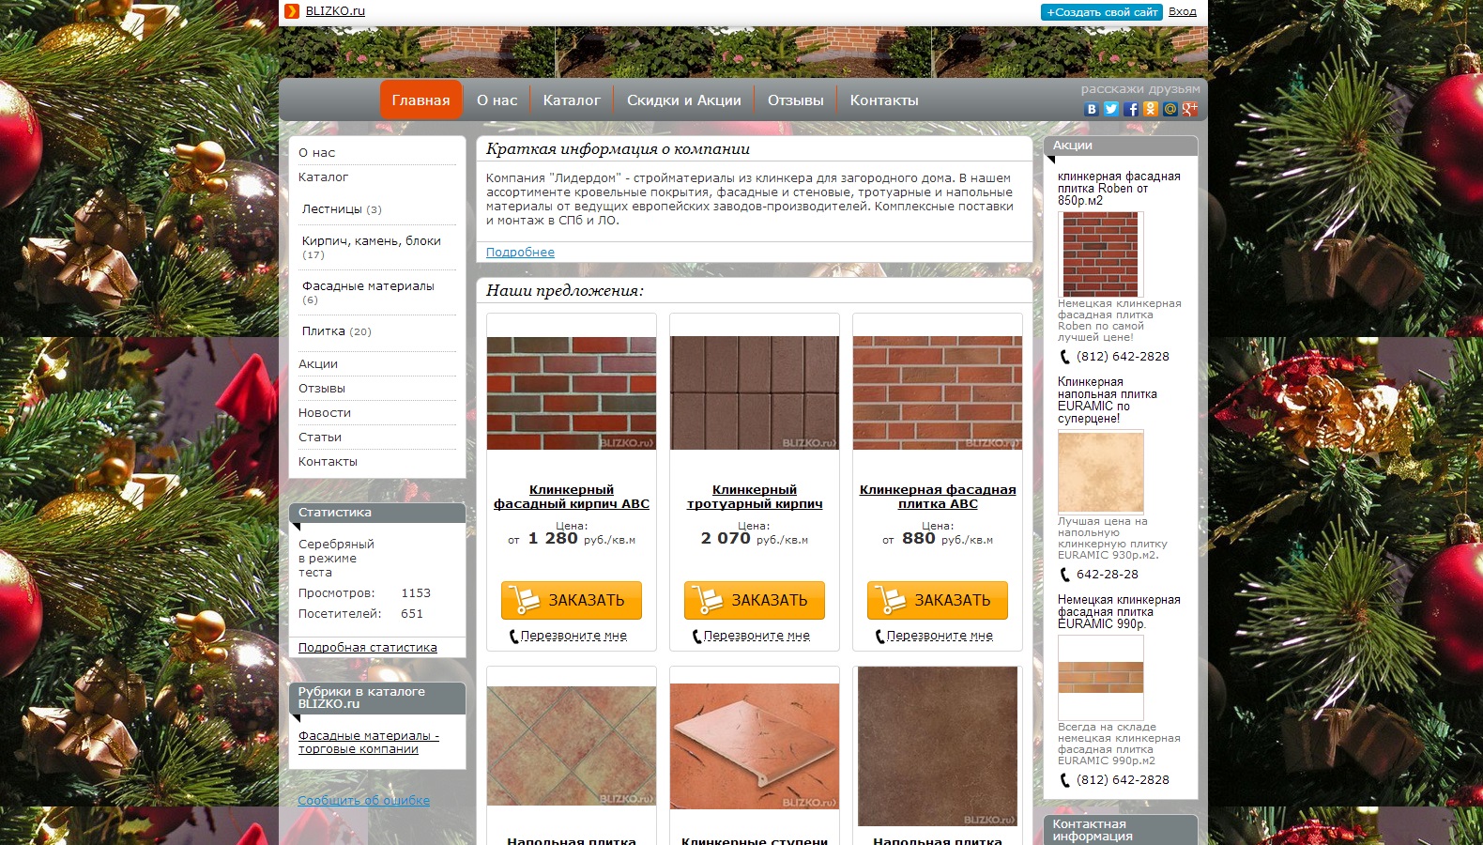Open Подробная статистика link
1483x845 pixels.
click(x=368, y=647)
